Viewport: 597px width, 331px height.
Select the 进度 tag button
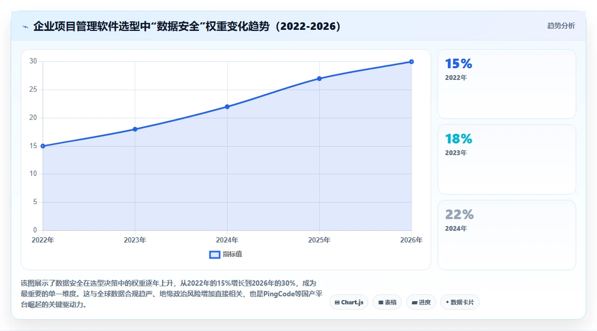pyautogui.click(x=421, y=302)
